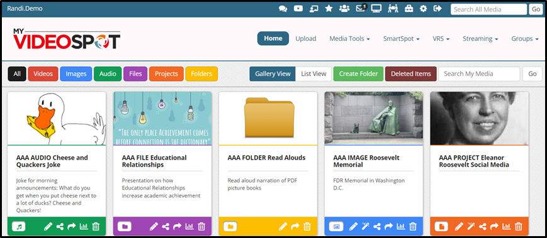View statistics for AAA AUDIO Cheese and Quackers

pyautogui.click(x=84, y=227)
